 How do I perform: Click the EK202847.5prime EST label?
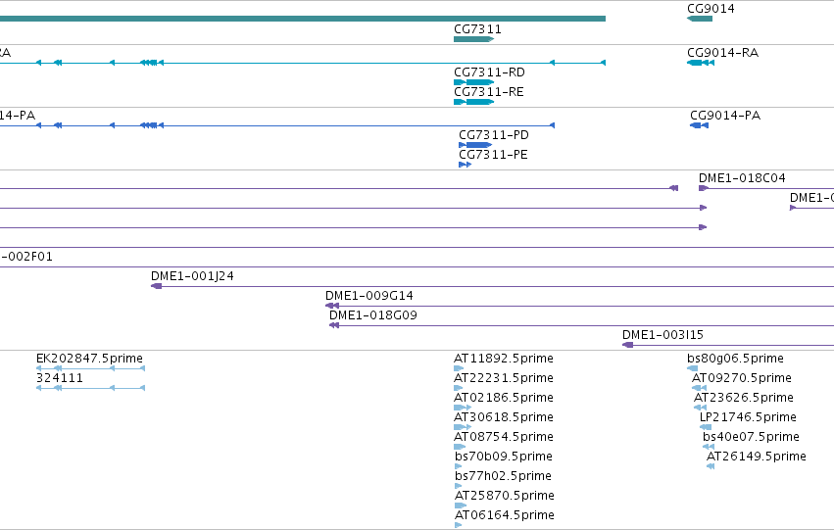[x=89, y=359]
